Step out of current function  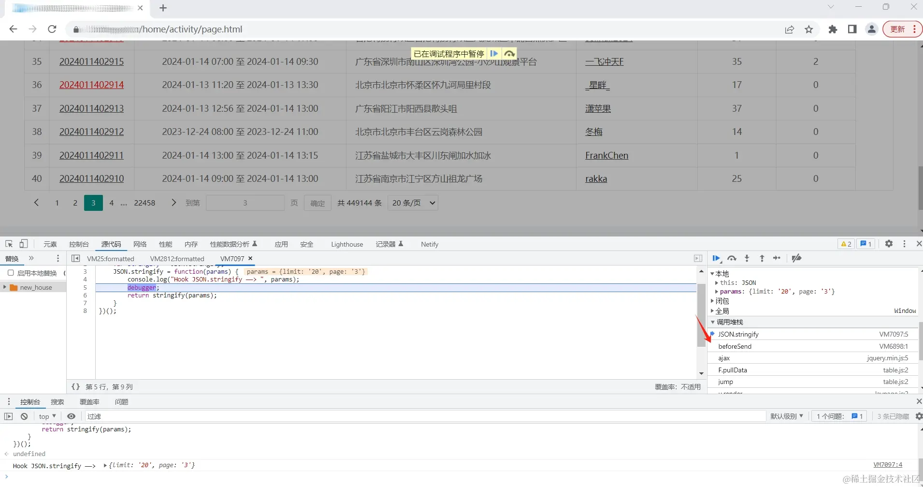[x=762, y=258]
